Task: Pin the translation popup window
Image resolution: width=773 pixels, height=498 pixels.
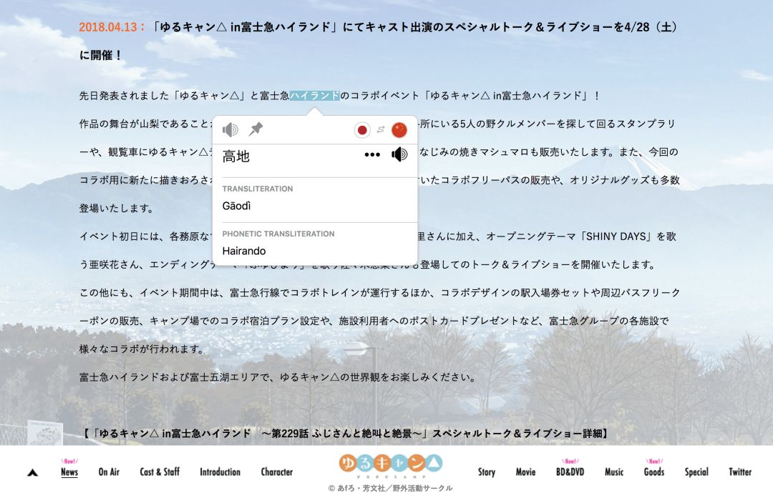Action: click(x=256, y=129)
